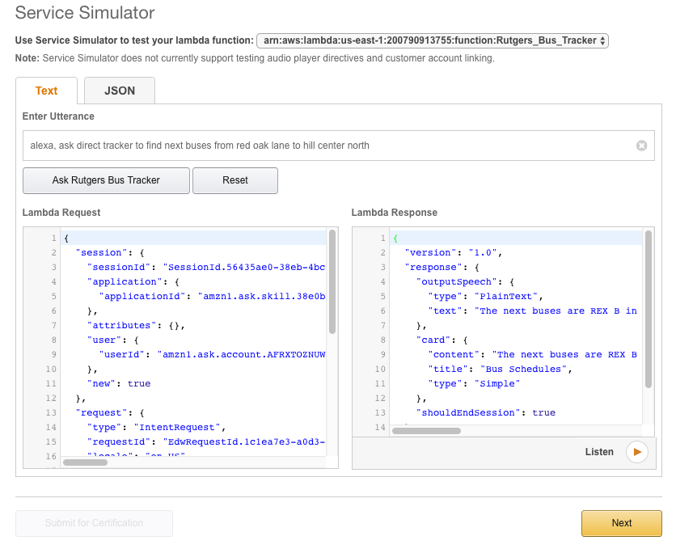This screenshot has height=549, width=676.
Task: Click the Lambda Request vertical scrollbar
Action: coord(332,282)
